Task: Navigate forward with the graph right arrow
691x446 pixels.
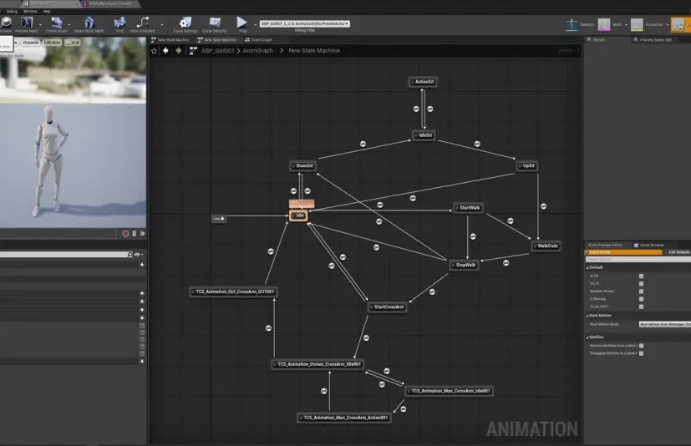Action: [x=178, y=51]
